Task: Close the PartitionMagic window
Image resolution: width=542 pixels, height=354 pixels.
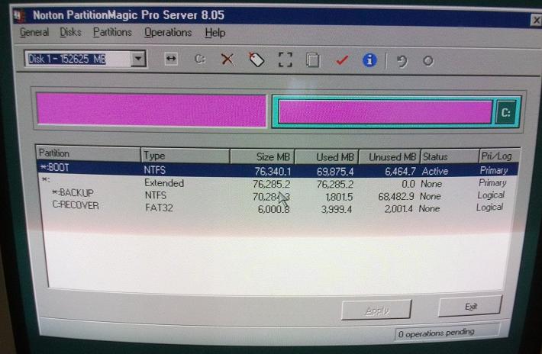Action: pyautogui.click(x=536, y=21)
